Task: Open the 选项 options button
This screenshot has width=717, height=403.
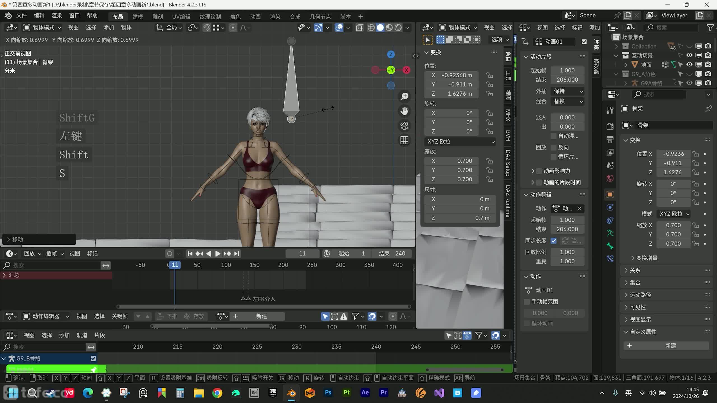Action: coord(500,39)
